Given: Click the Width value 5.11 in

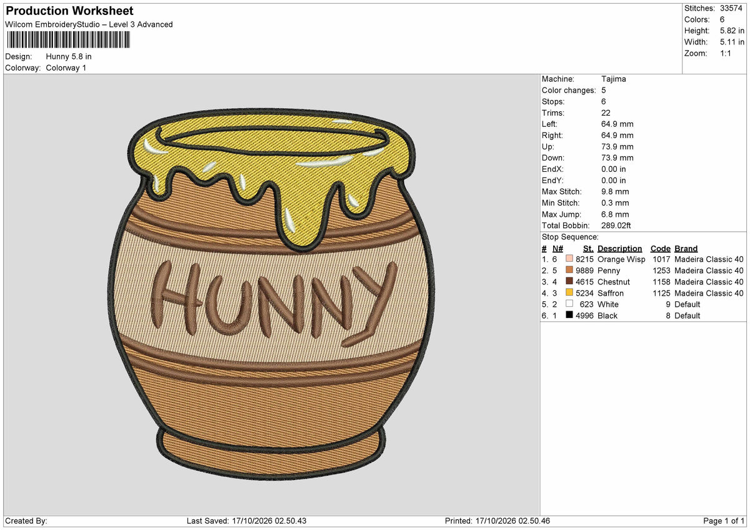Looking at the screenshot, I should click(x=732, y=42).
